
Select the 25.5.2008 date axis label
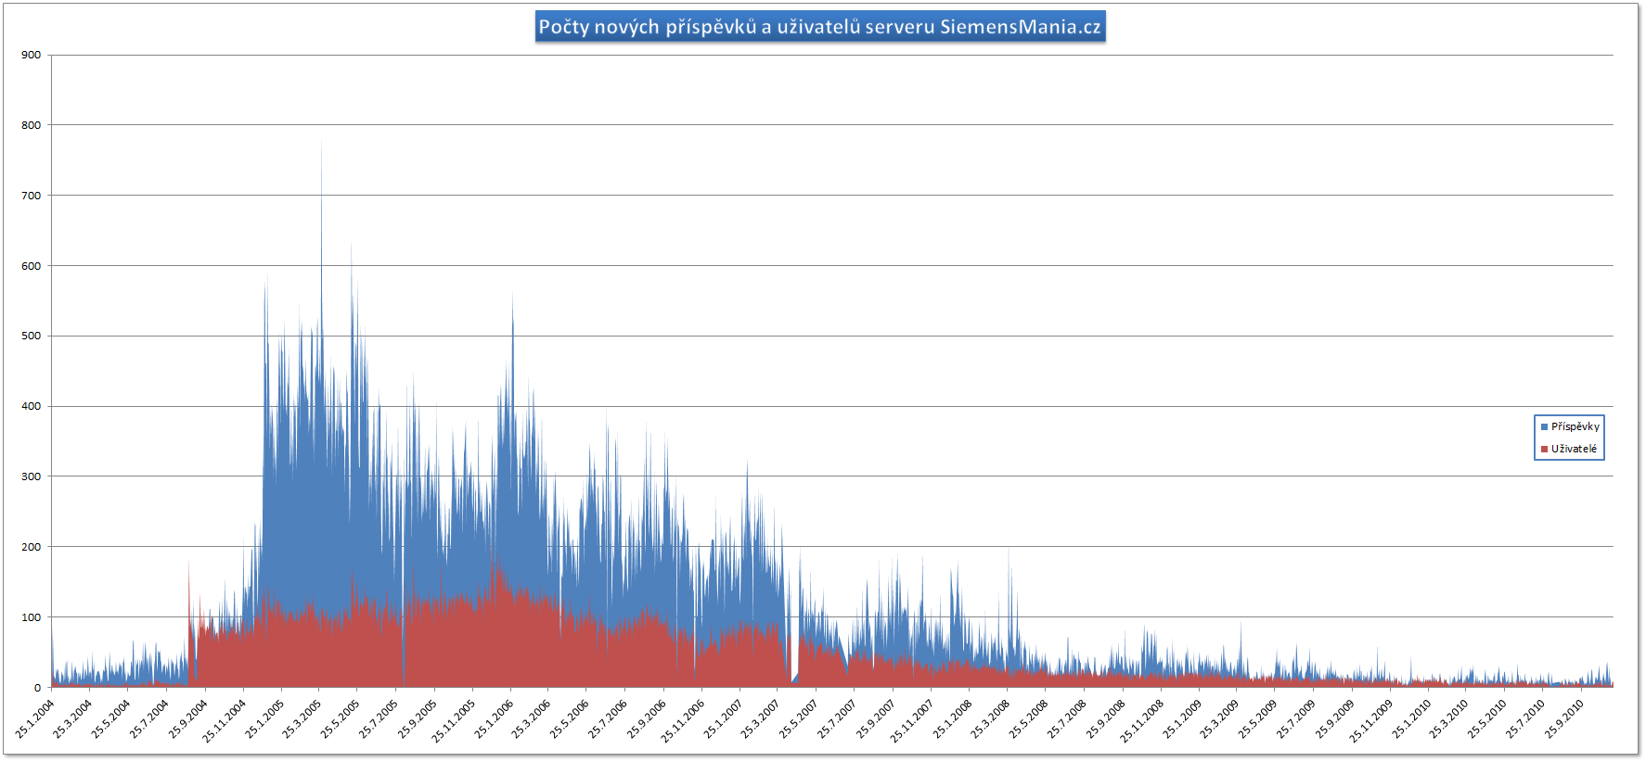1027,719
